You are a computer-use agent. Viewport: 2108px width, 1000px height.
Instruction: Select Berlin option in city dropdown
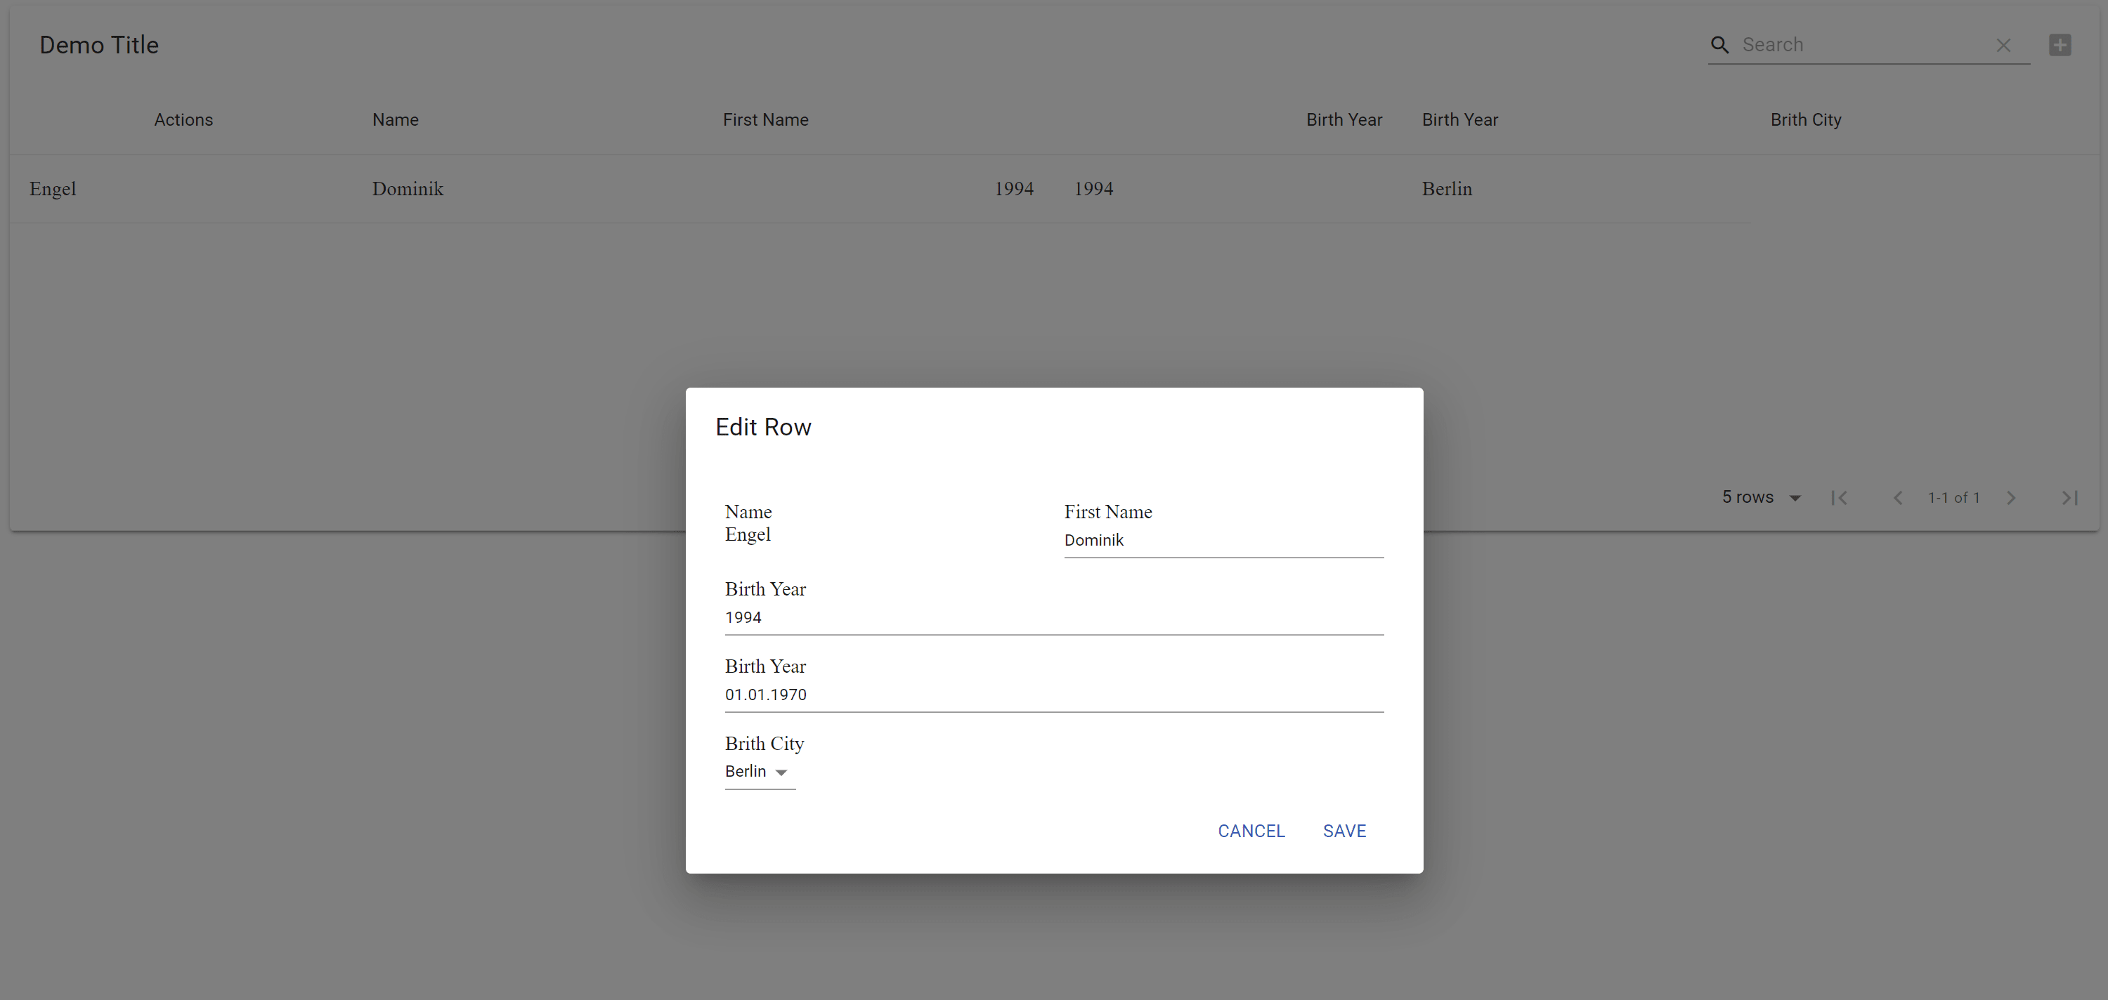pos(757,772)
